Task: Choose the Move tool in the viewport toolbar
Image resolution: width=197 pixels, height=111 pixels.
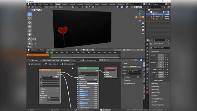Action: 30,23
